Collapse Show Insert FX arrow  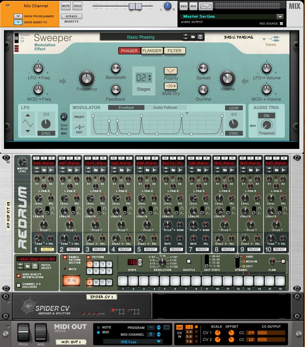point(18,23)
